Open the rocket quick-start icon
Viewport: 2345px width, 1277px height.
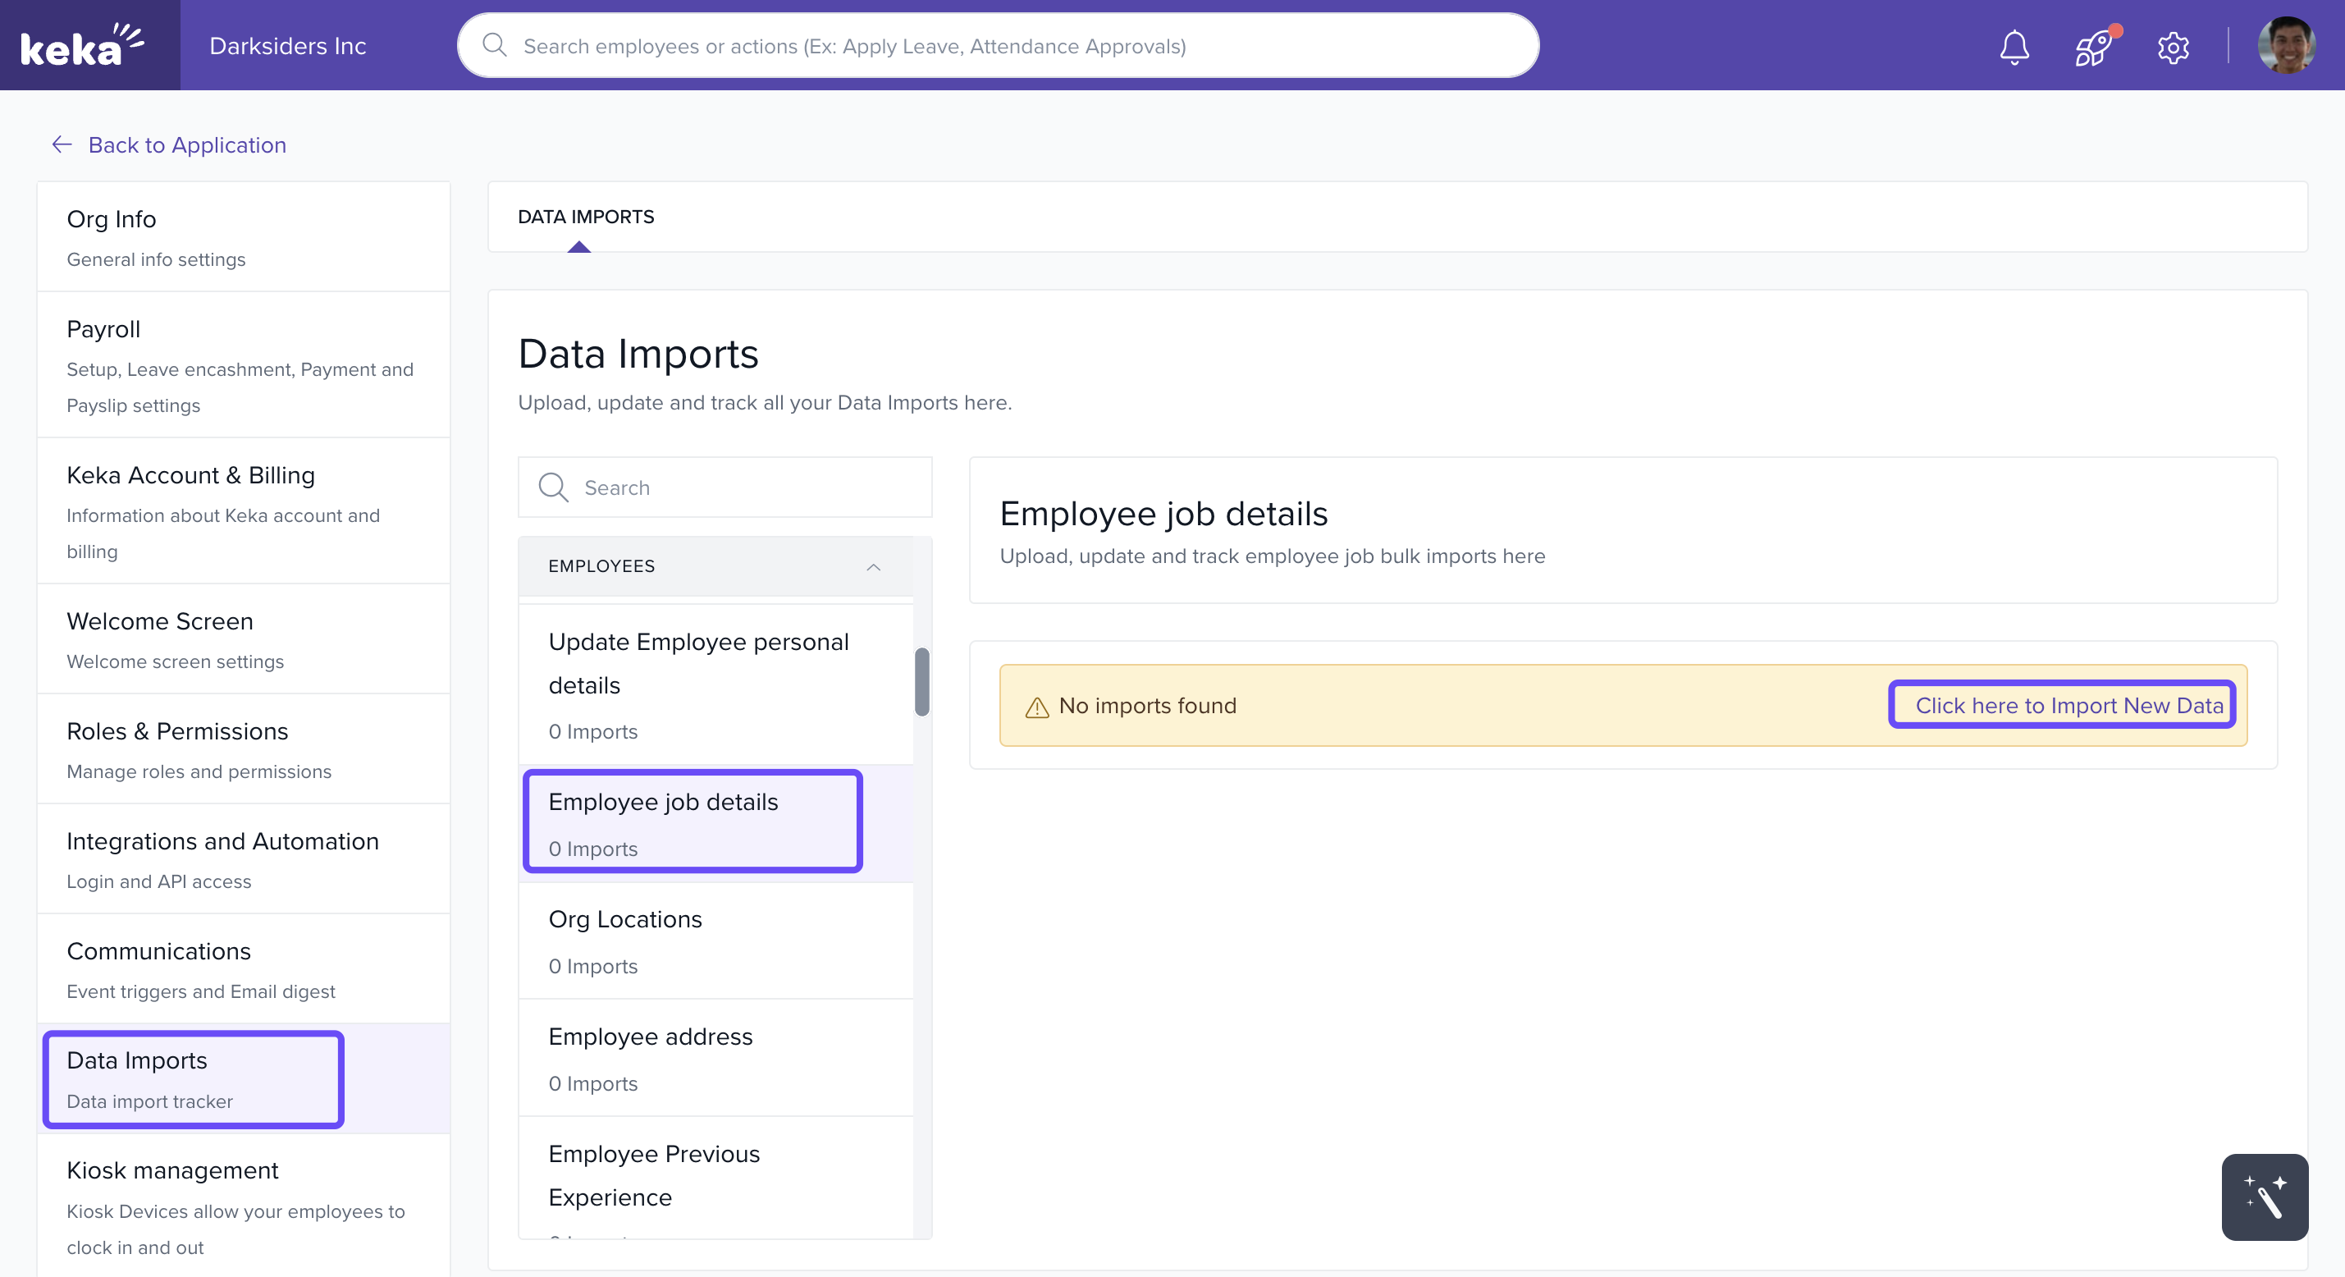(2092, 47)
